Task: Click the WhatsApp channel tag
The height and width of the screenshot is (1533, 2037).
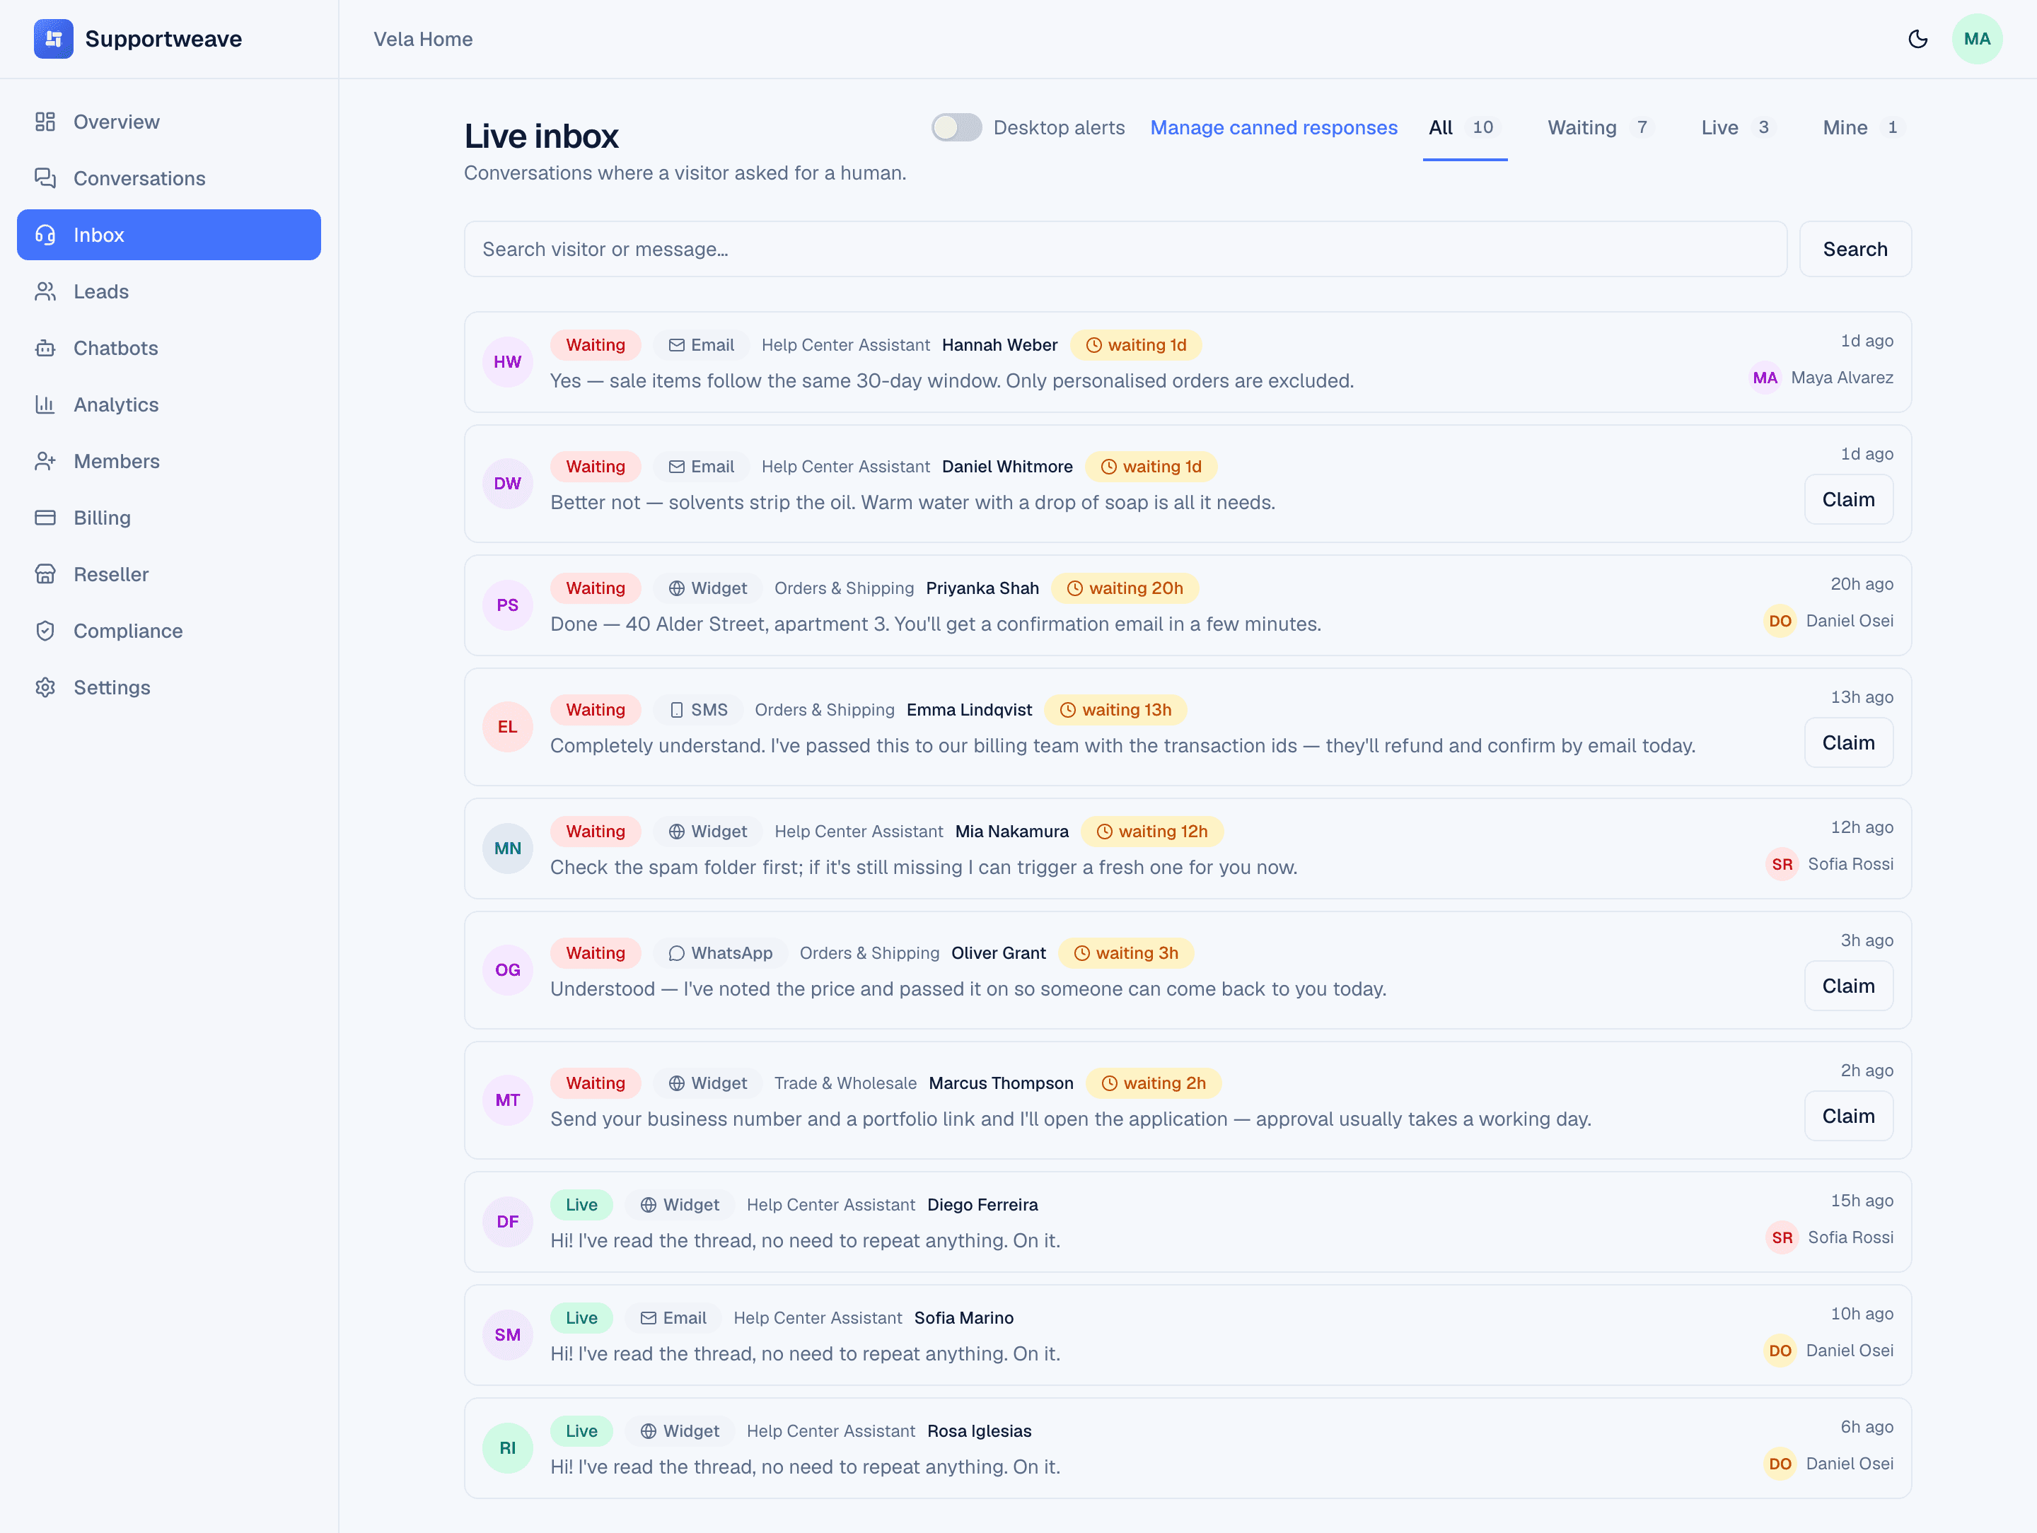Action: point(720,952)
